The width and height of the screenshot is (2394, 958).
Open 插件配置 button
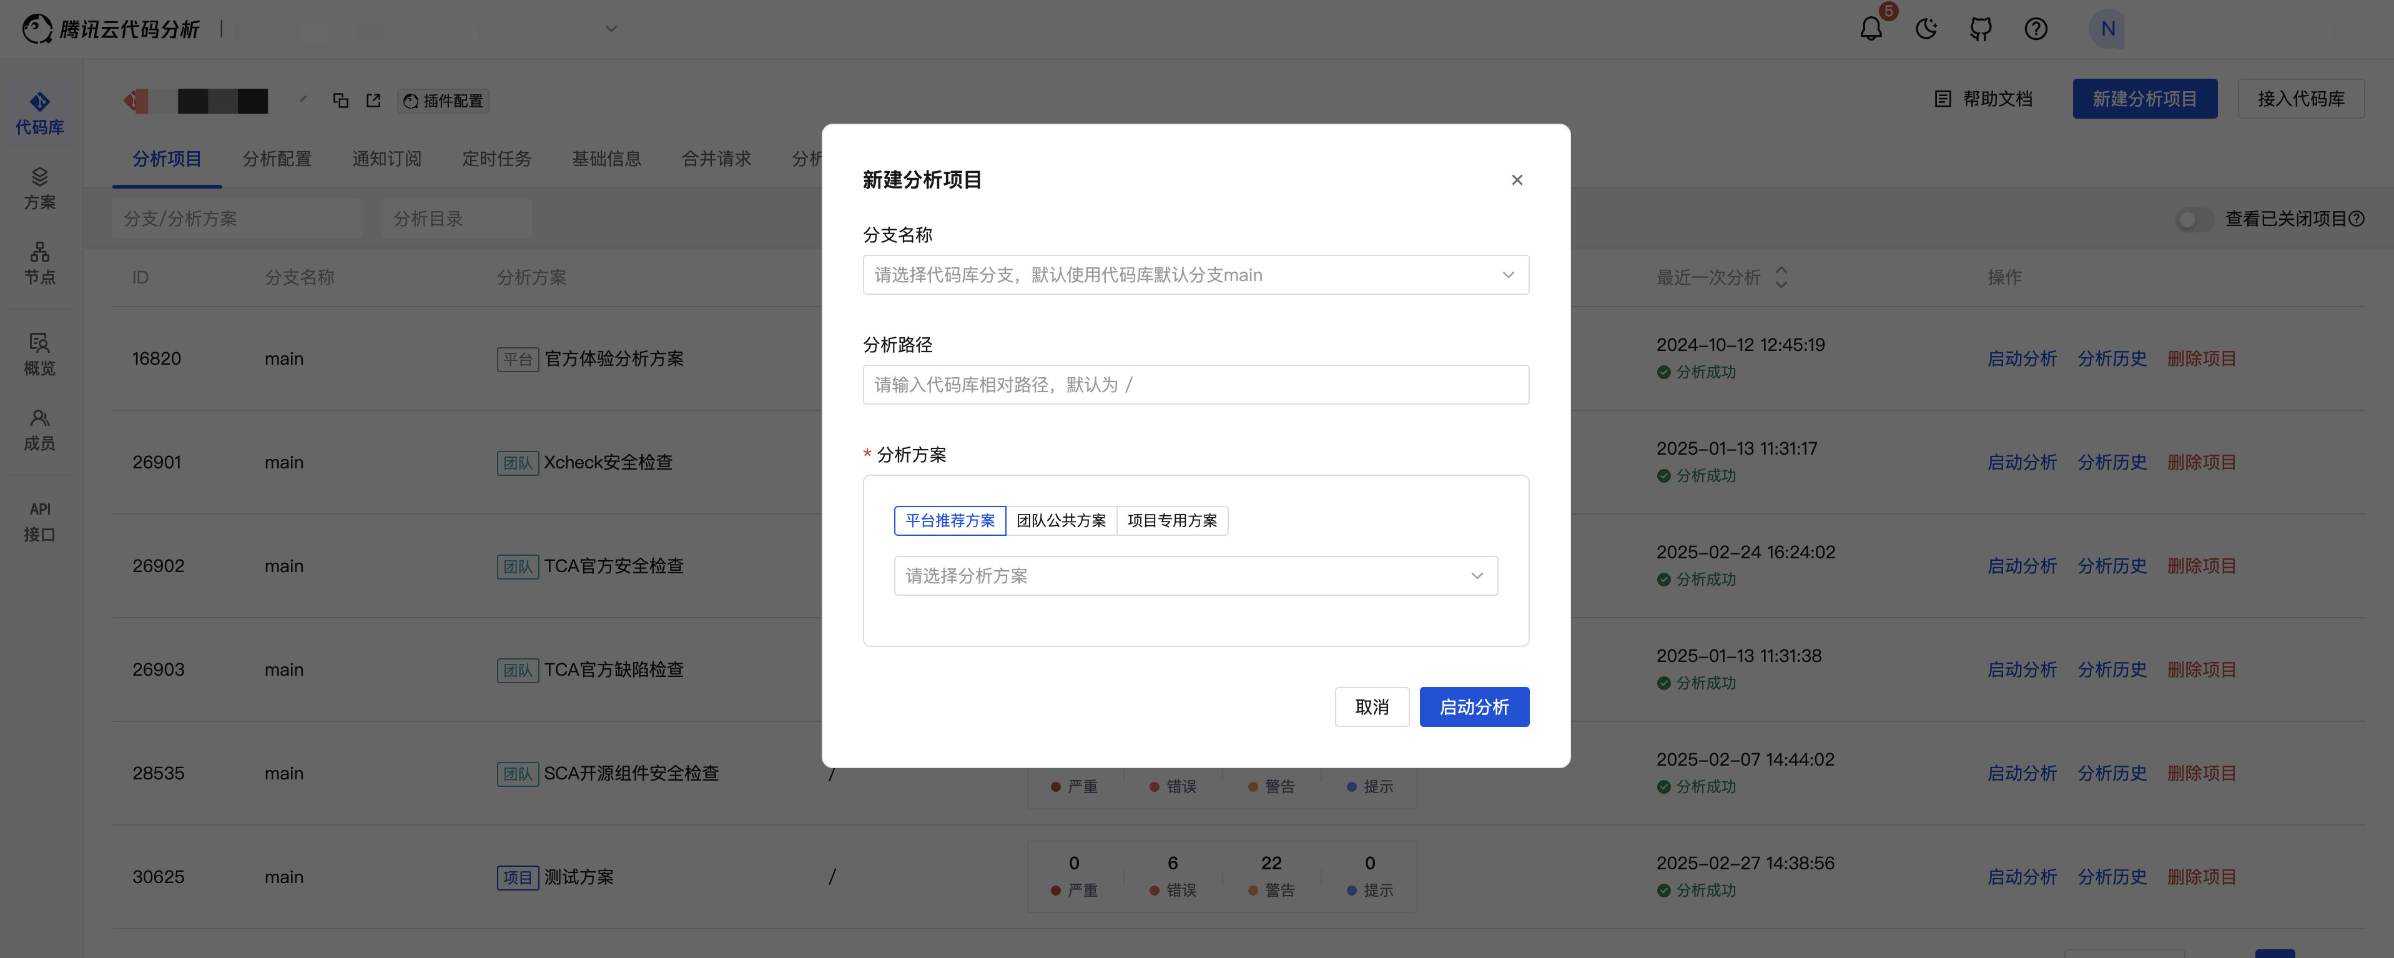pos(443,101)
